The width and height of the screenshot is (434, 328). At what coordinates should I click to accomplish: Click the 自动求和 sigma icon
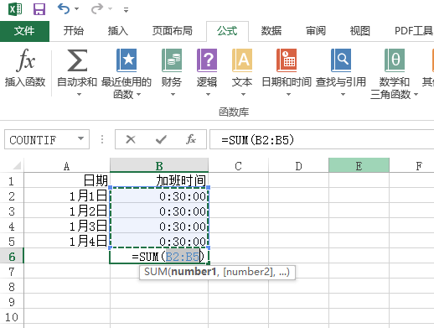[77, 60]
